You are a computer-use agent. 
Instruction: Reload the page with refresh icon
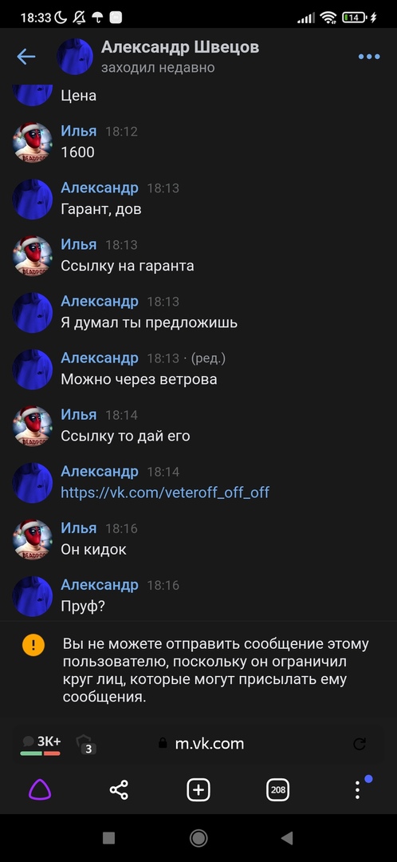(x=359, y=744)
